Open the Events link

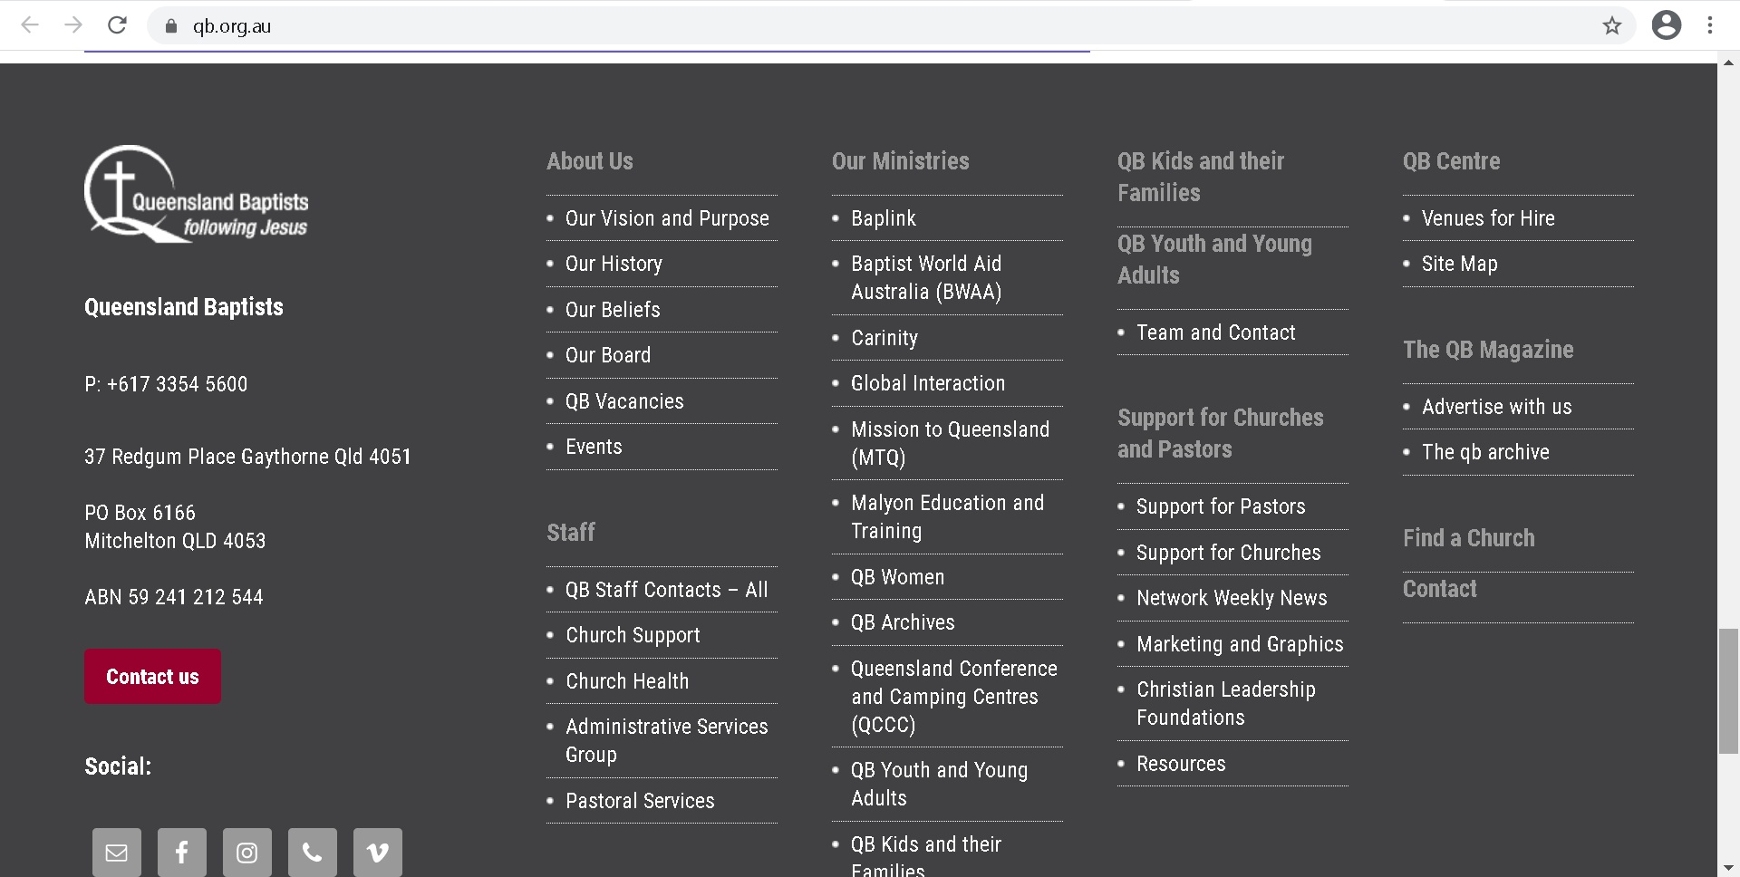point(594,447)
